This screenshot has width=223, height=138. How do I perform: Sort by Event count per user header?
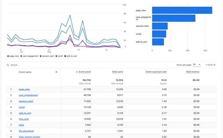(x=156, y=72)
